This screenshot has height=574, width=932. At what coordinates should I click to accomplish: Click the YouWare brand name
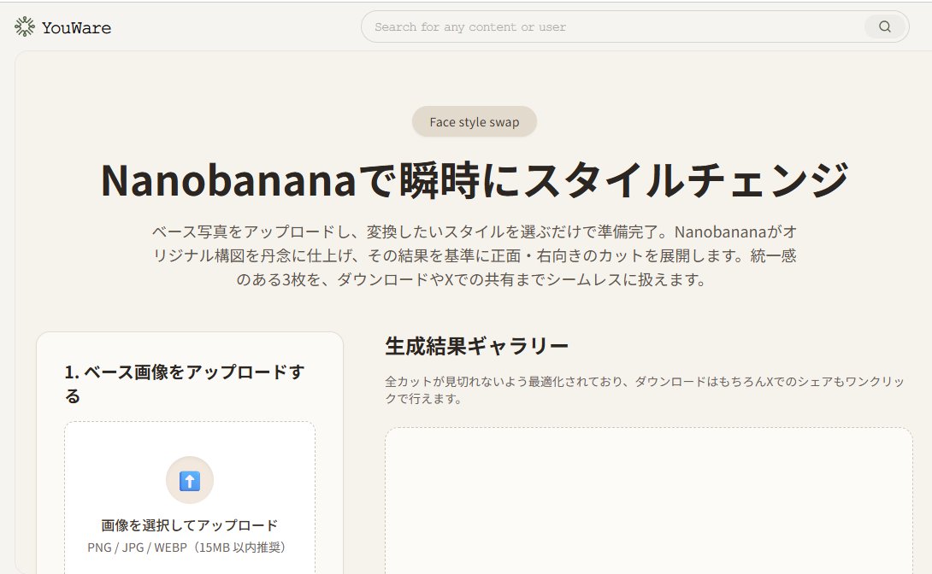point(76,28)
